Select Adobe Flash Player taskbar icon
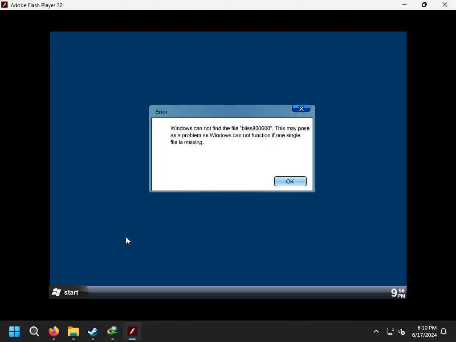456x342 pixels. (x=132, y=331)
